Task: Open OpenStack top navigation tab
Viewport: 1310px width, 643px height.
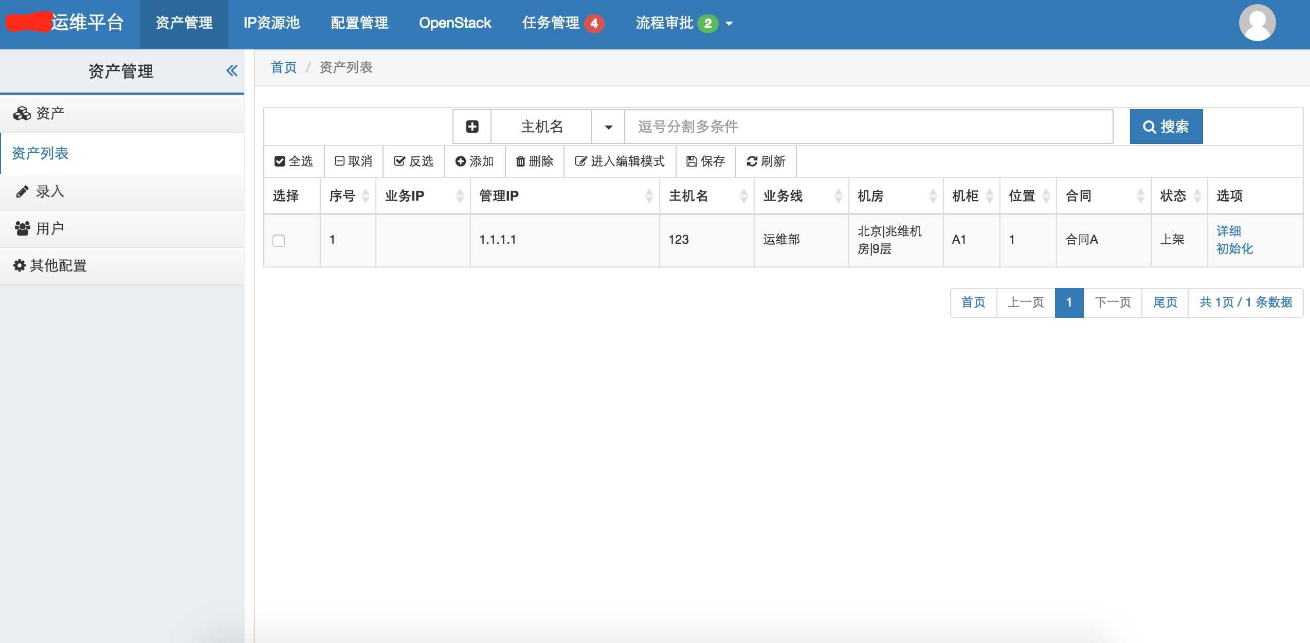Action: pos(455,23)
